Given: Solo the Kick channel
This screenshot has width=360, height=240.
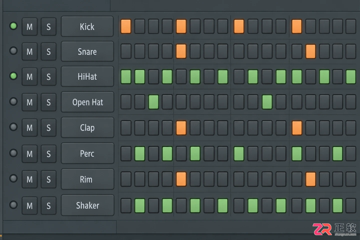Looking at the screenshot, I should click(x=48, y=26).
